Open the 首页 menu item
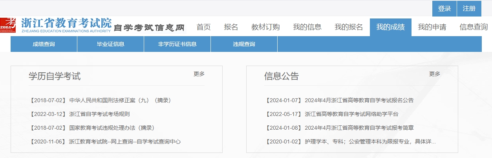This screenshot has height=158, width=492. tap(203, 27)
